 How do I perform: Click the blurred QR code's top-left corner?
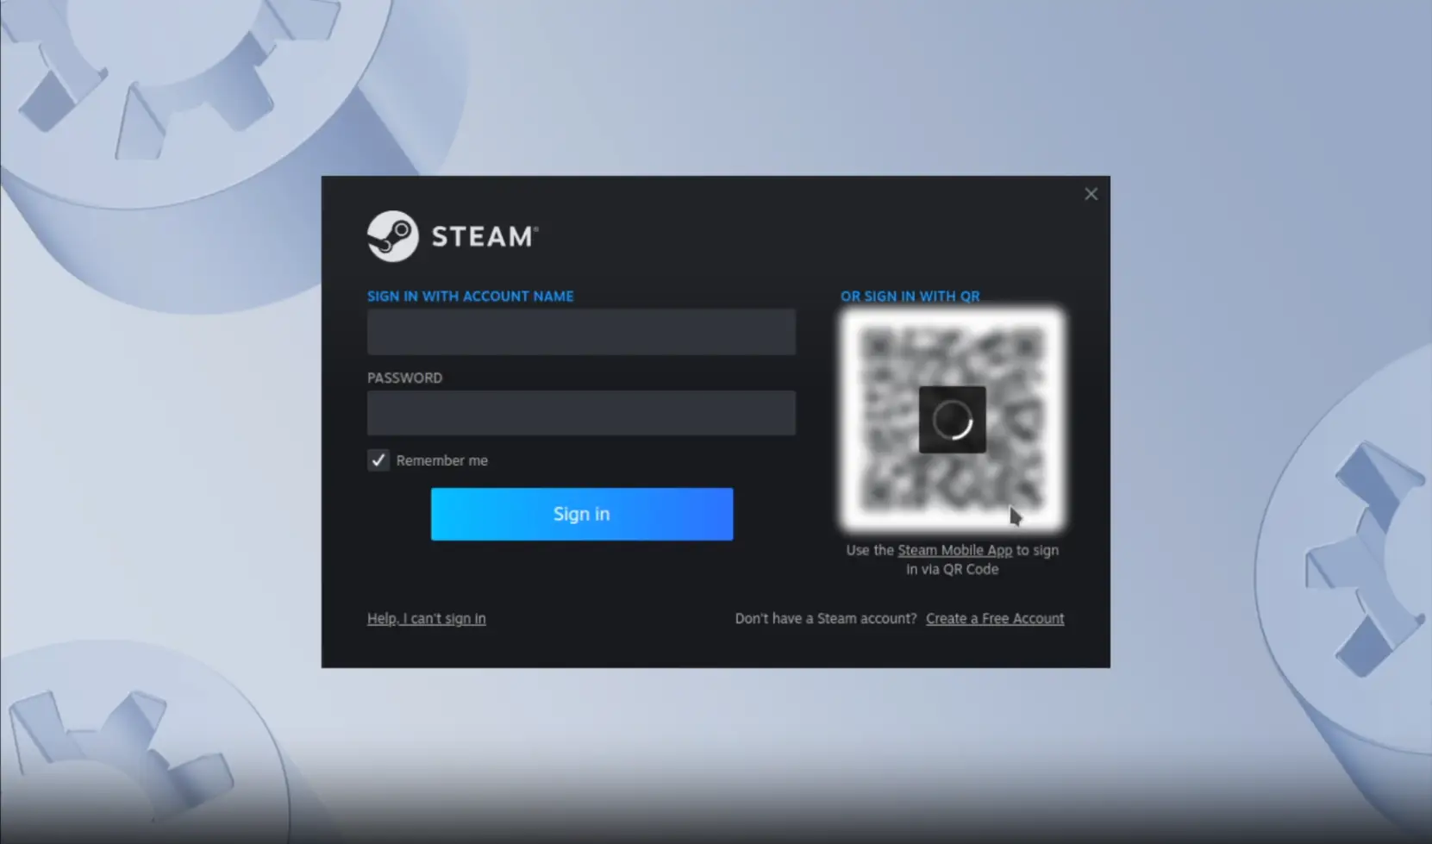[x=878, y=347]
